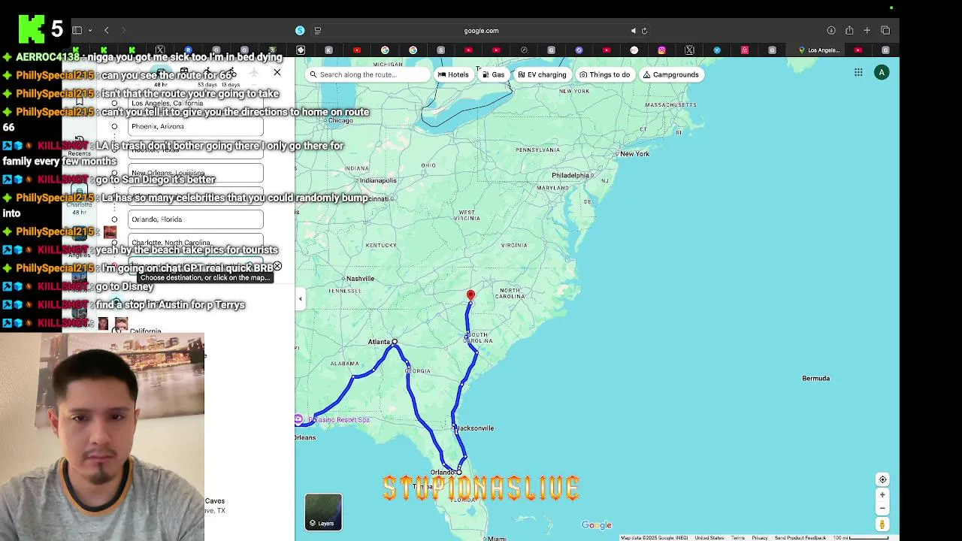Edit the Phoenix, Arizona stop field

[196, 126]
